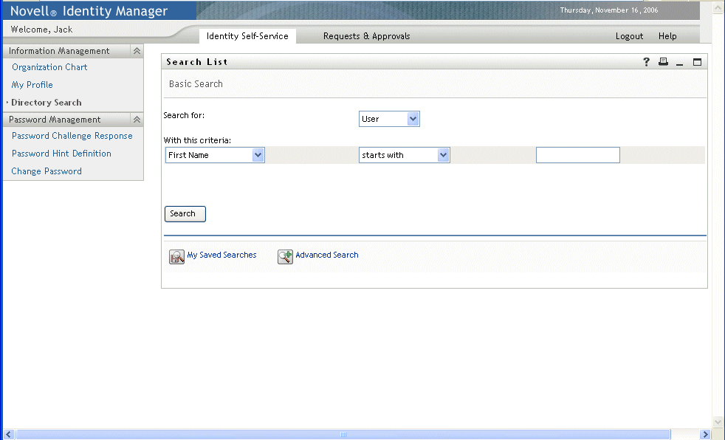Click the scroll right arrow

(705, 434)
